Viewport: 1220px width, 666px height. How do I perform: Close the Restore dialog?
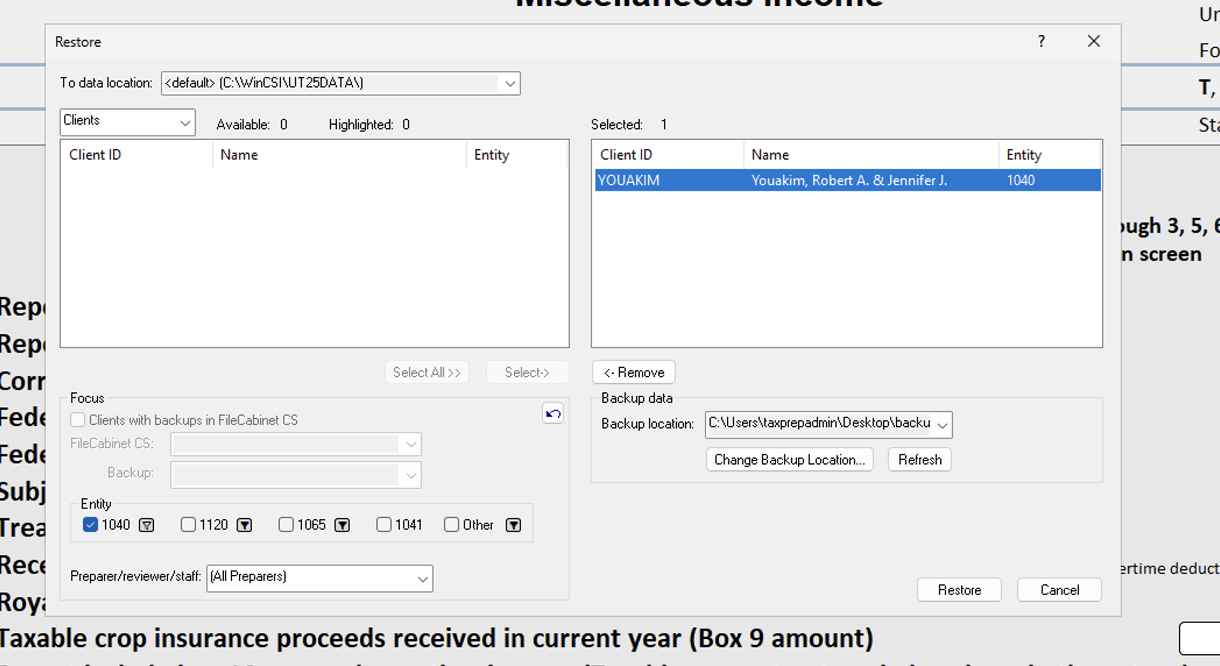click(1094, 41)
